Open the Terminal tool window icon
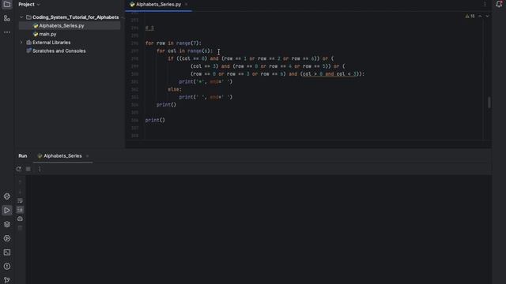Viewport: 506px width, 284px height. (7, 252)
